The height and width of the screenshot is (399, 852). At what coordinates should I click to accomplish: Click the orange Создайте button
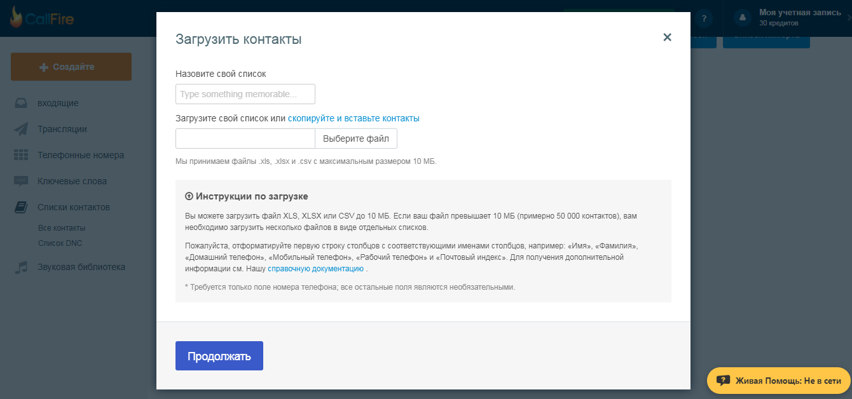[x=71, y=67]
